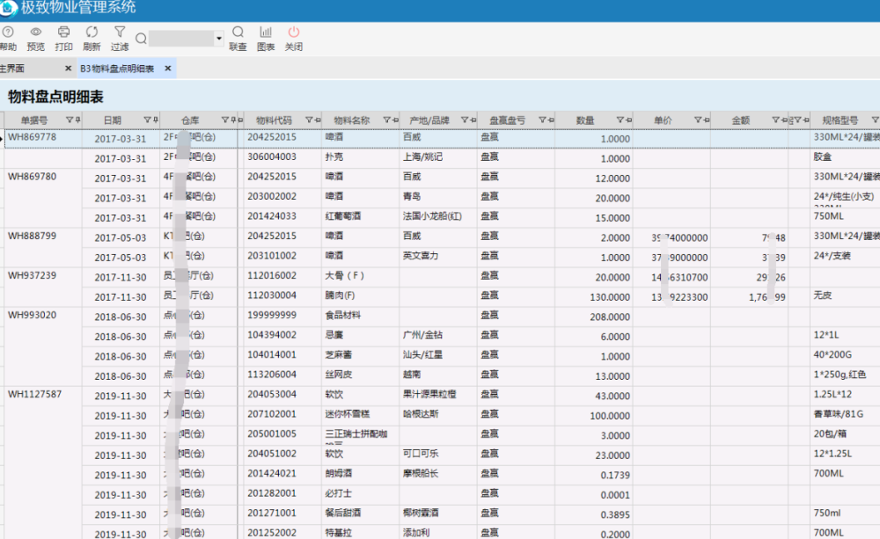The width and height of the screenshot is (880, 539).
Task: Click the red 关闭 power icon
Action: point(294,33)
